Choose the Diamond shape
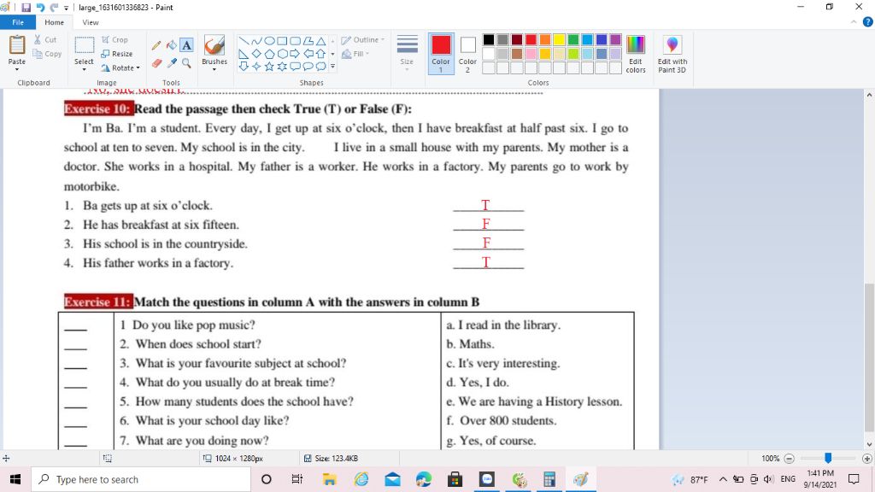This screenshot has width=875, height=492. [x=256, y=54]
